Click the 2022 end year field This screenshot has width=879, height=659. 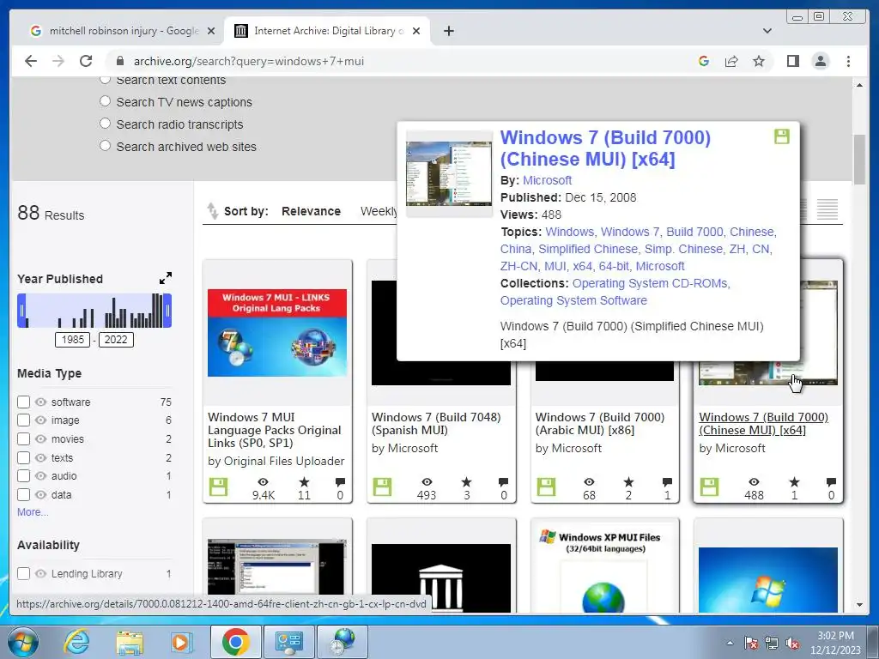pos(116,340)
